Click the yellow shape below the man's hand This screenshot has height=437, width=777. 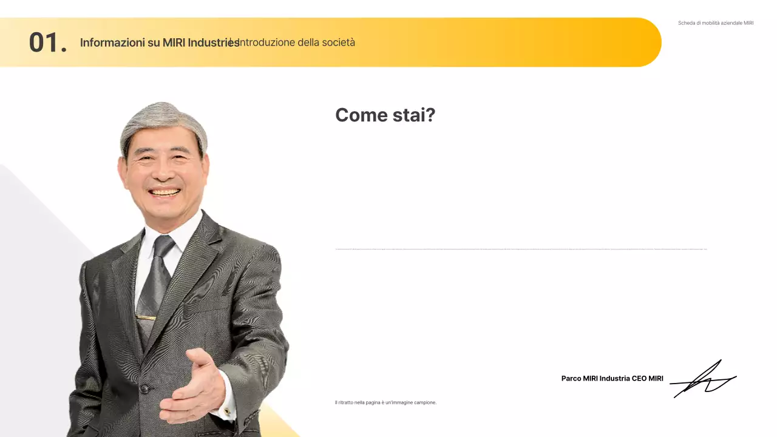tap(276, 424)
